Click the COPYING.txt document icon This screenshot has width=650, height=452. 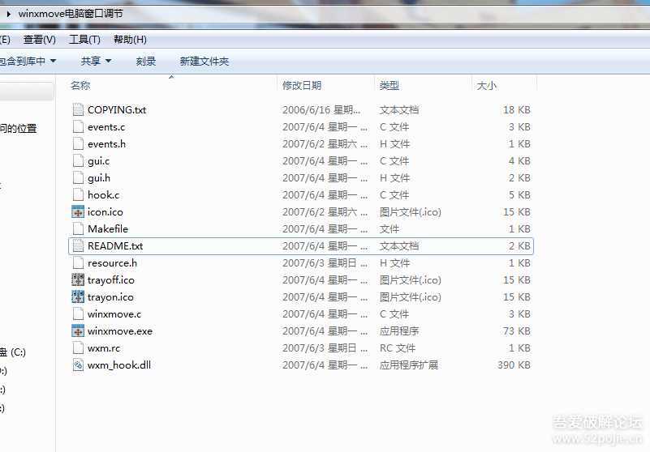[x=78, y=109]
